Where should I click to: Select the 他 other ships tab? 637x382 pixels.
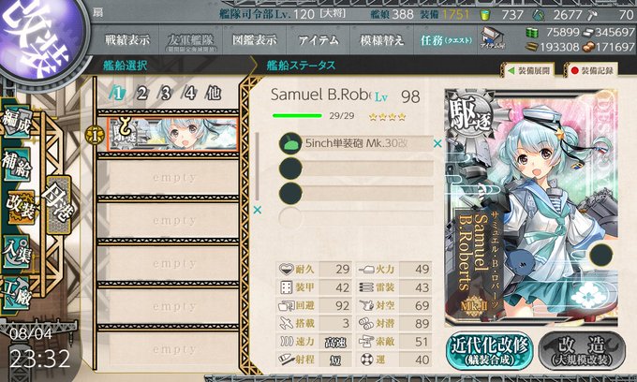(x=214, y=94)
